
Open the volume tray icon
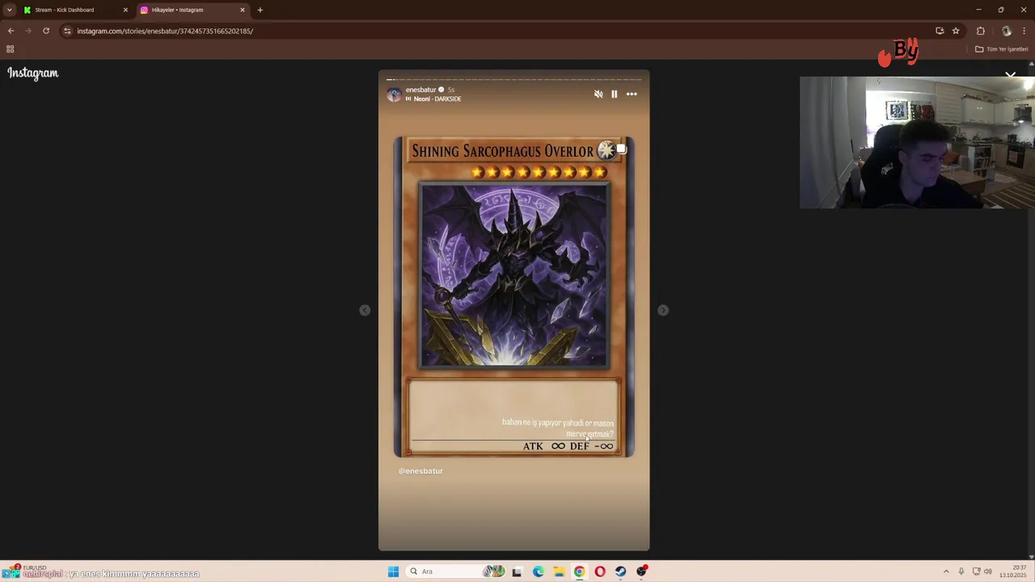click(x=988, y=571)
